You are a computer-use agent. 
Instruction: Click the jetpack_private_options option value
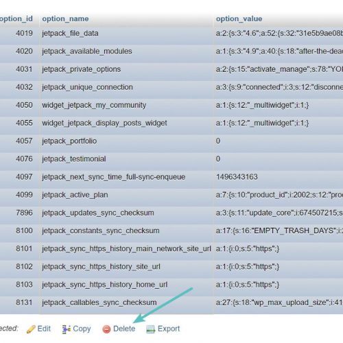tap(279, 69)
